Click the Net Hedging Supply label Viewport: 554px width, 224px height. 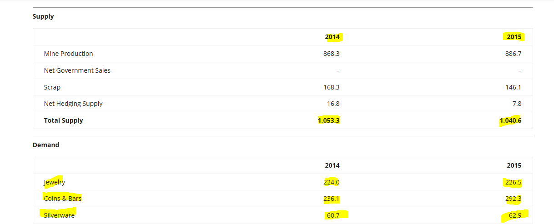[73, 104]
